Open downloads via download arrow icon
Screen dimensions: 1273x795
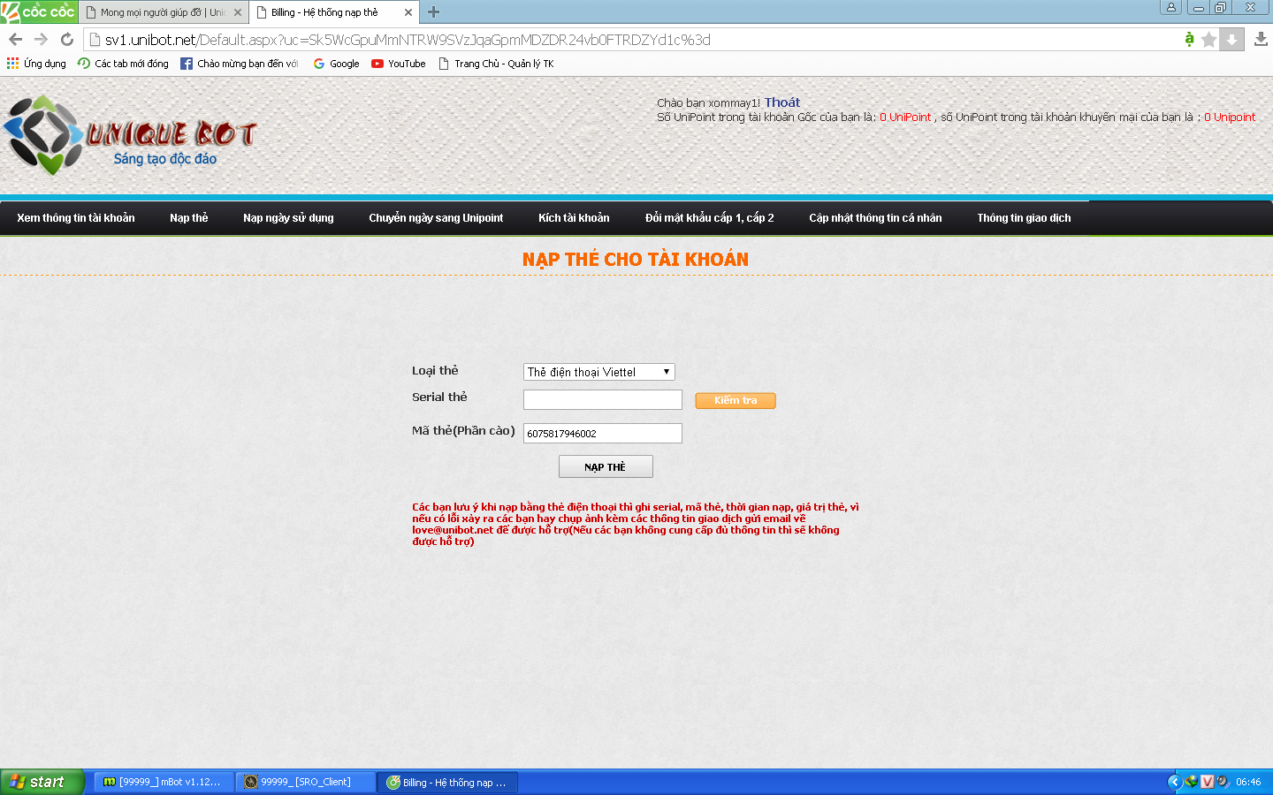pyautogui.click(x=1261, y=40)
